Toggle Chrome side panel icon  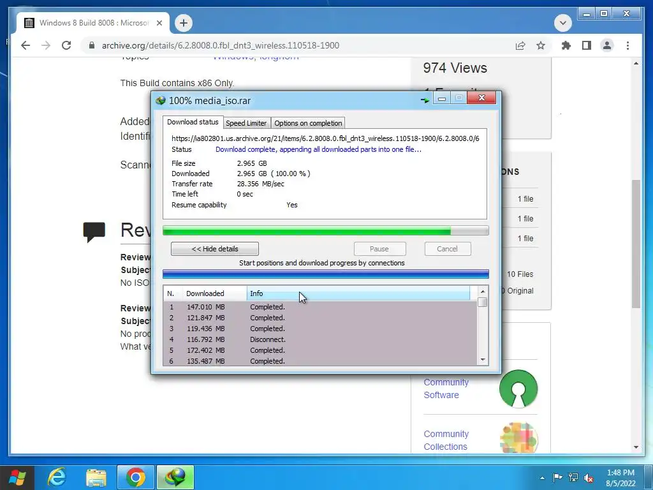(587, 45)
